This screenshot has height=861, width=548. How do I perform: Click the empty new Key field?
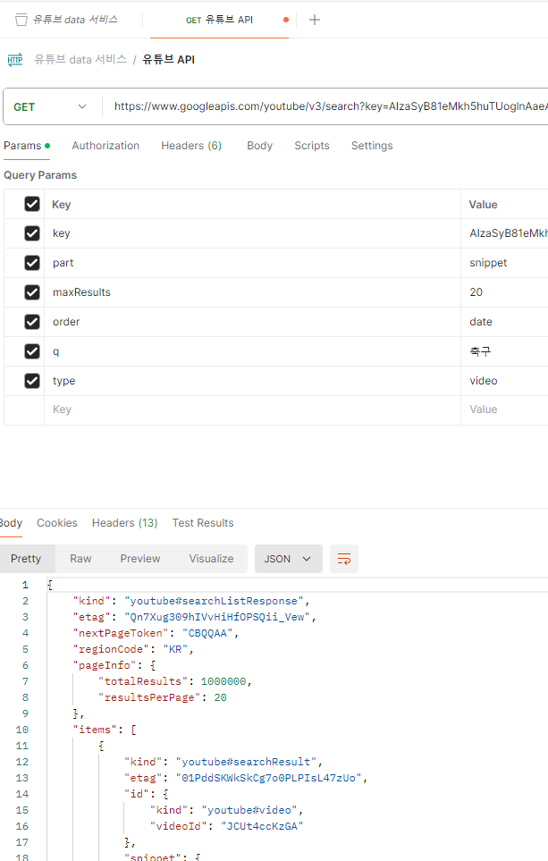point(252,409)
